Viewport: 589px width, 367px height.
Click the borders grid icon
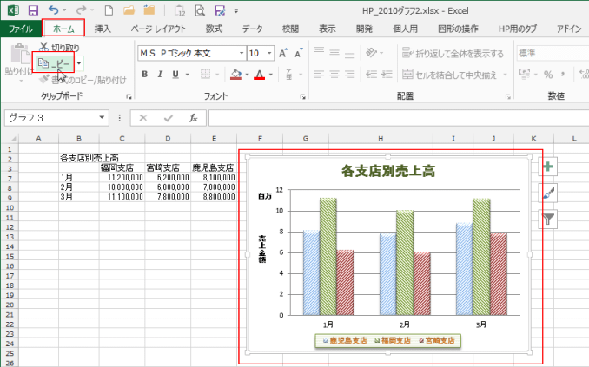[206, 75]
